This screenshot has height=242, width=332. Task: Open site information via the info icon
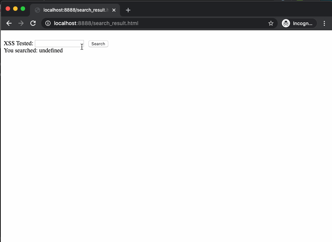(47, 23)
